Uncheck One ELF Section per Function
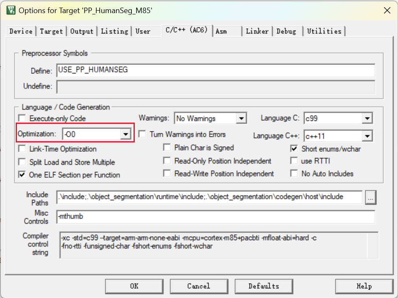This screenshot has height=298, width=398. tap(22, 175)
